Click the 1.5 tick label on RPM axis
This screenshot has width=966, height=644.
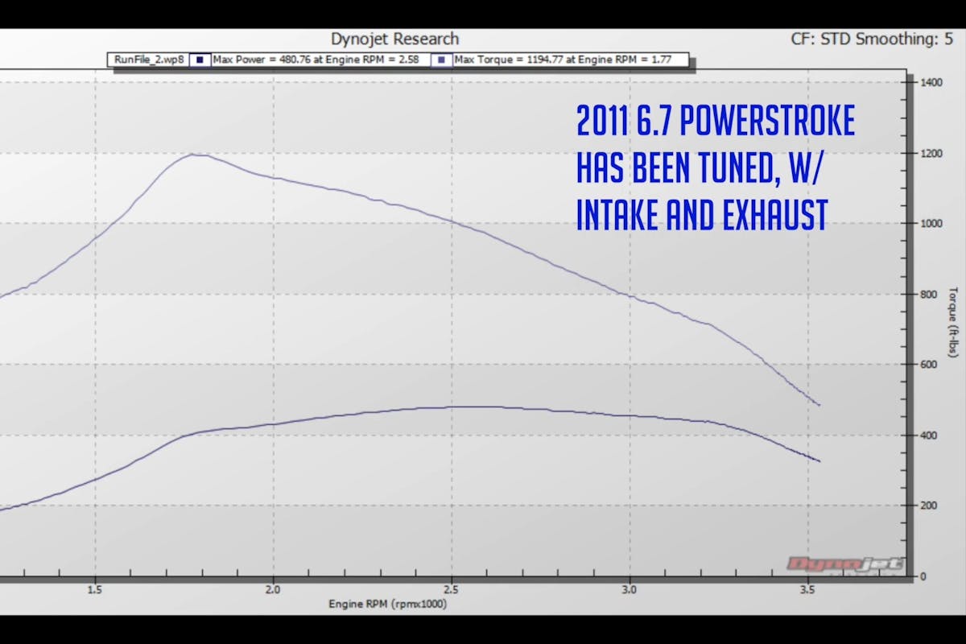click(96, 589)
